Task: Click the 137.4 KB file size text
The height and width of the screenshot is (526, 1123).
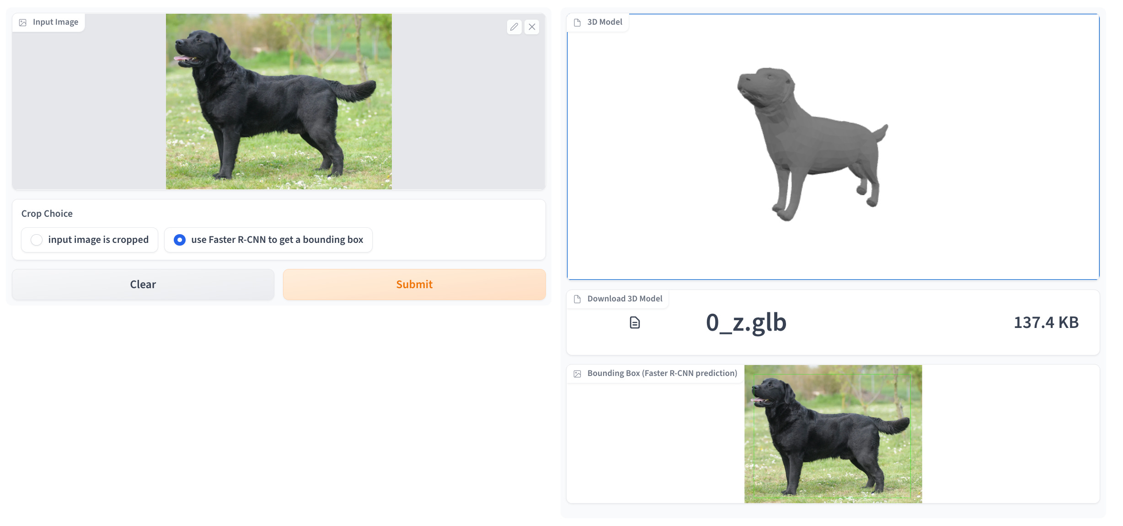Action: pos(1046,323)
